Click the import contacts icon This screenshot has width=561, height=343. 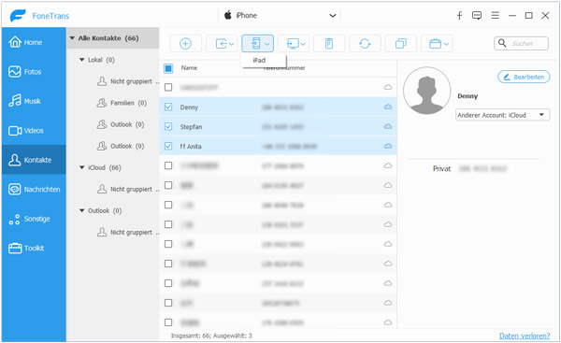[x=221, y=44]
